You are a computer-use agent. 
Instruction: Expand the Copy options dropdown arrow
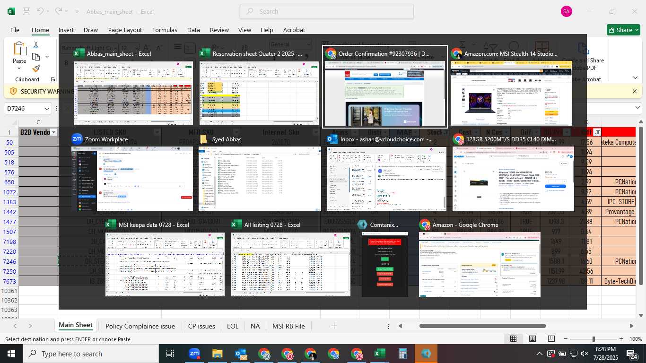pos(47,57)
